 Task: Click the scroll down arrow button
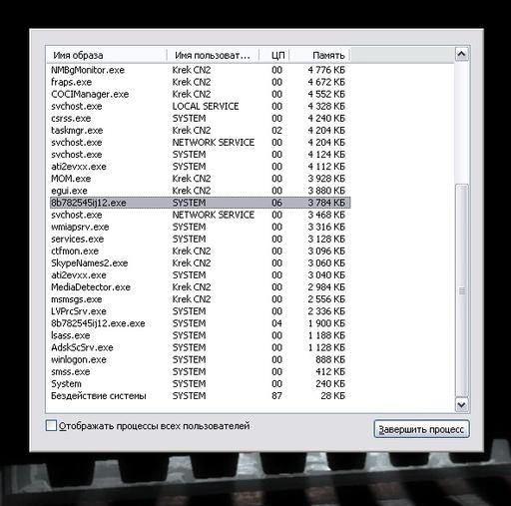[x=462, y=404]
